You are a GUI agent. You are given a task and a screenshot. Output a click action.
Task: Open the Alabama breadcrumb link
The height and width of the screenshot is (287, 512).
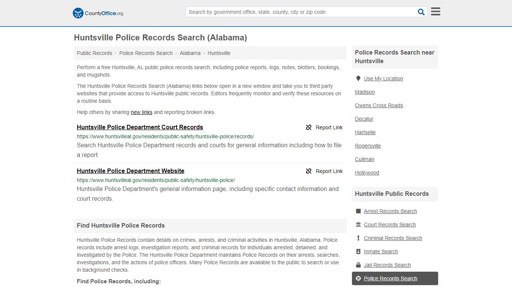[x=190, y=53]
